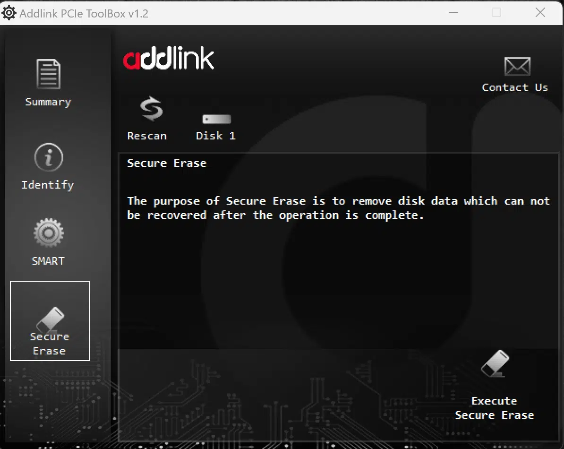Viewport: 564px width, 449px height.
Task: Close the Addlink PCIe ToolBox window
Action: click(x=540, y=13)
